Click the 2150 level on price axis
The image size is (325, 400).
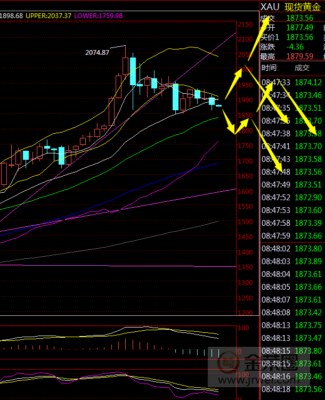tap(246, 25)
